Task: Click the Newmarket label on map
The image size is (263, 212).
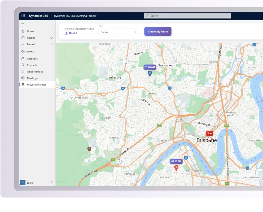Action: [165, 65]
